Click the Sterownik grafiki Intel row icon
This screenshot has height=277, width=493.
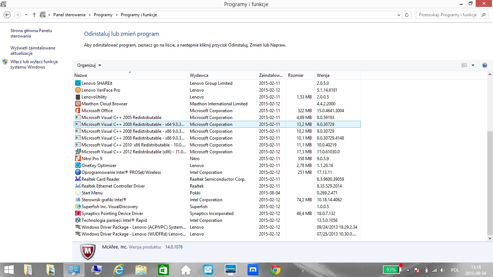coord(78,200)
